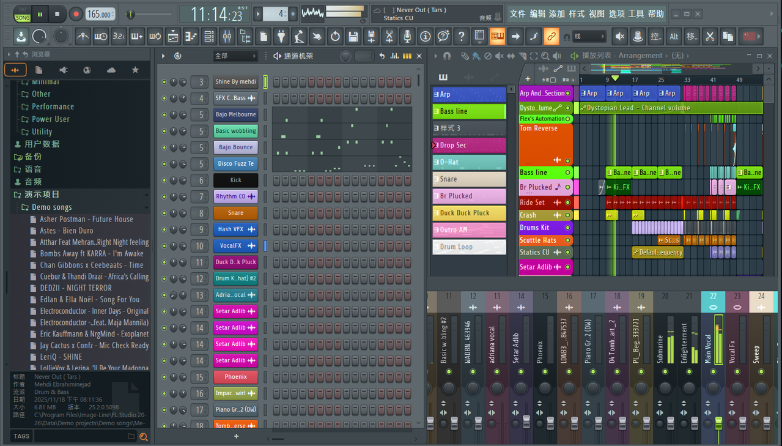Collapse the Demo songs folder
The width and height of the screenshot is (782, 446).
(52, 207)
